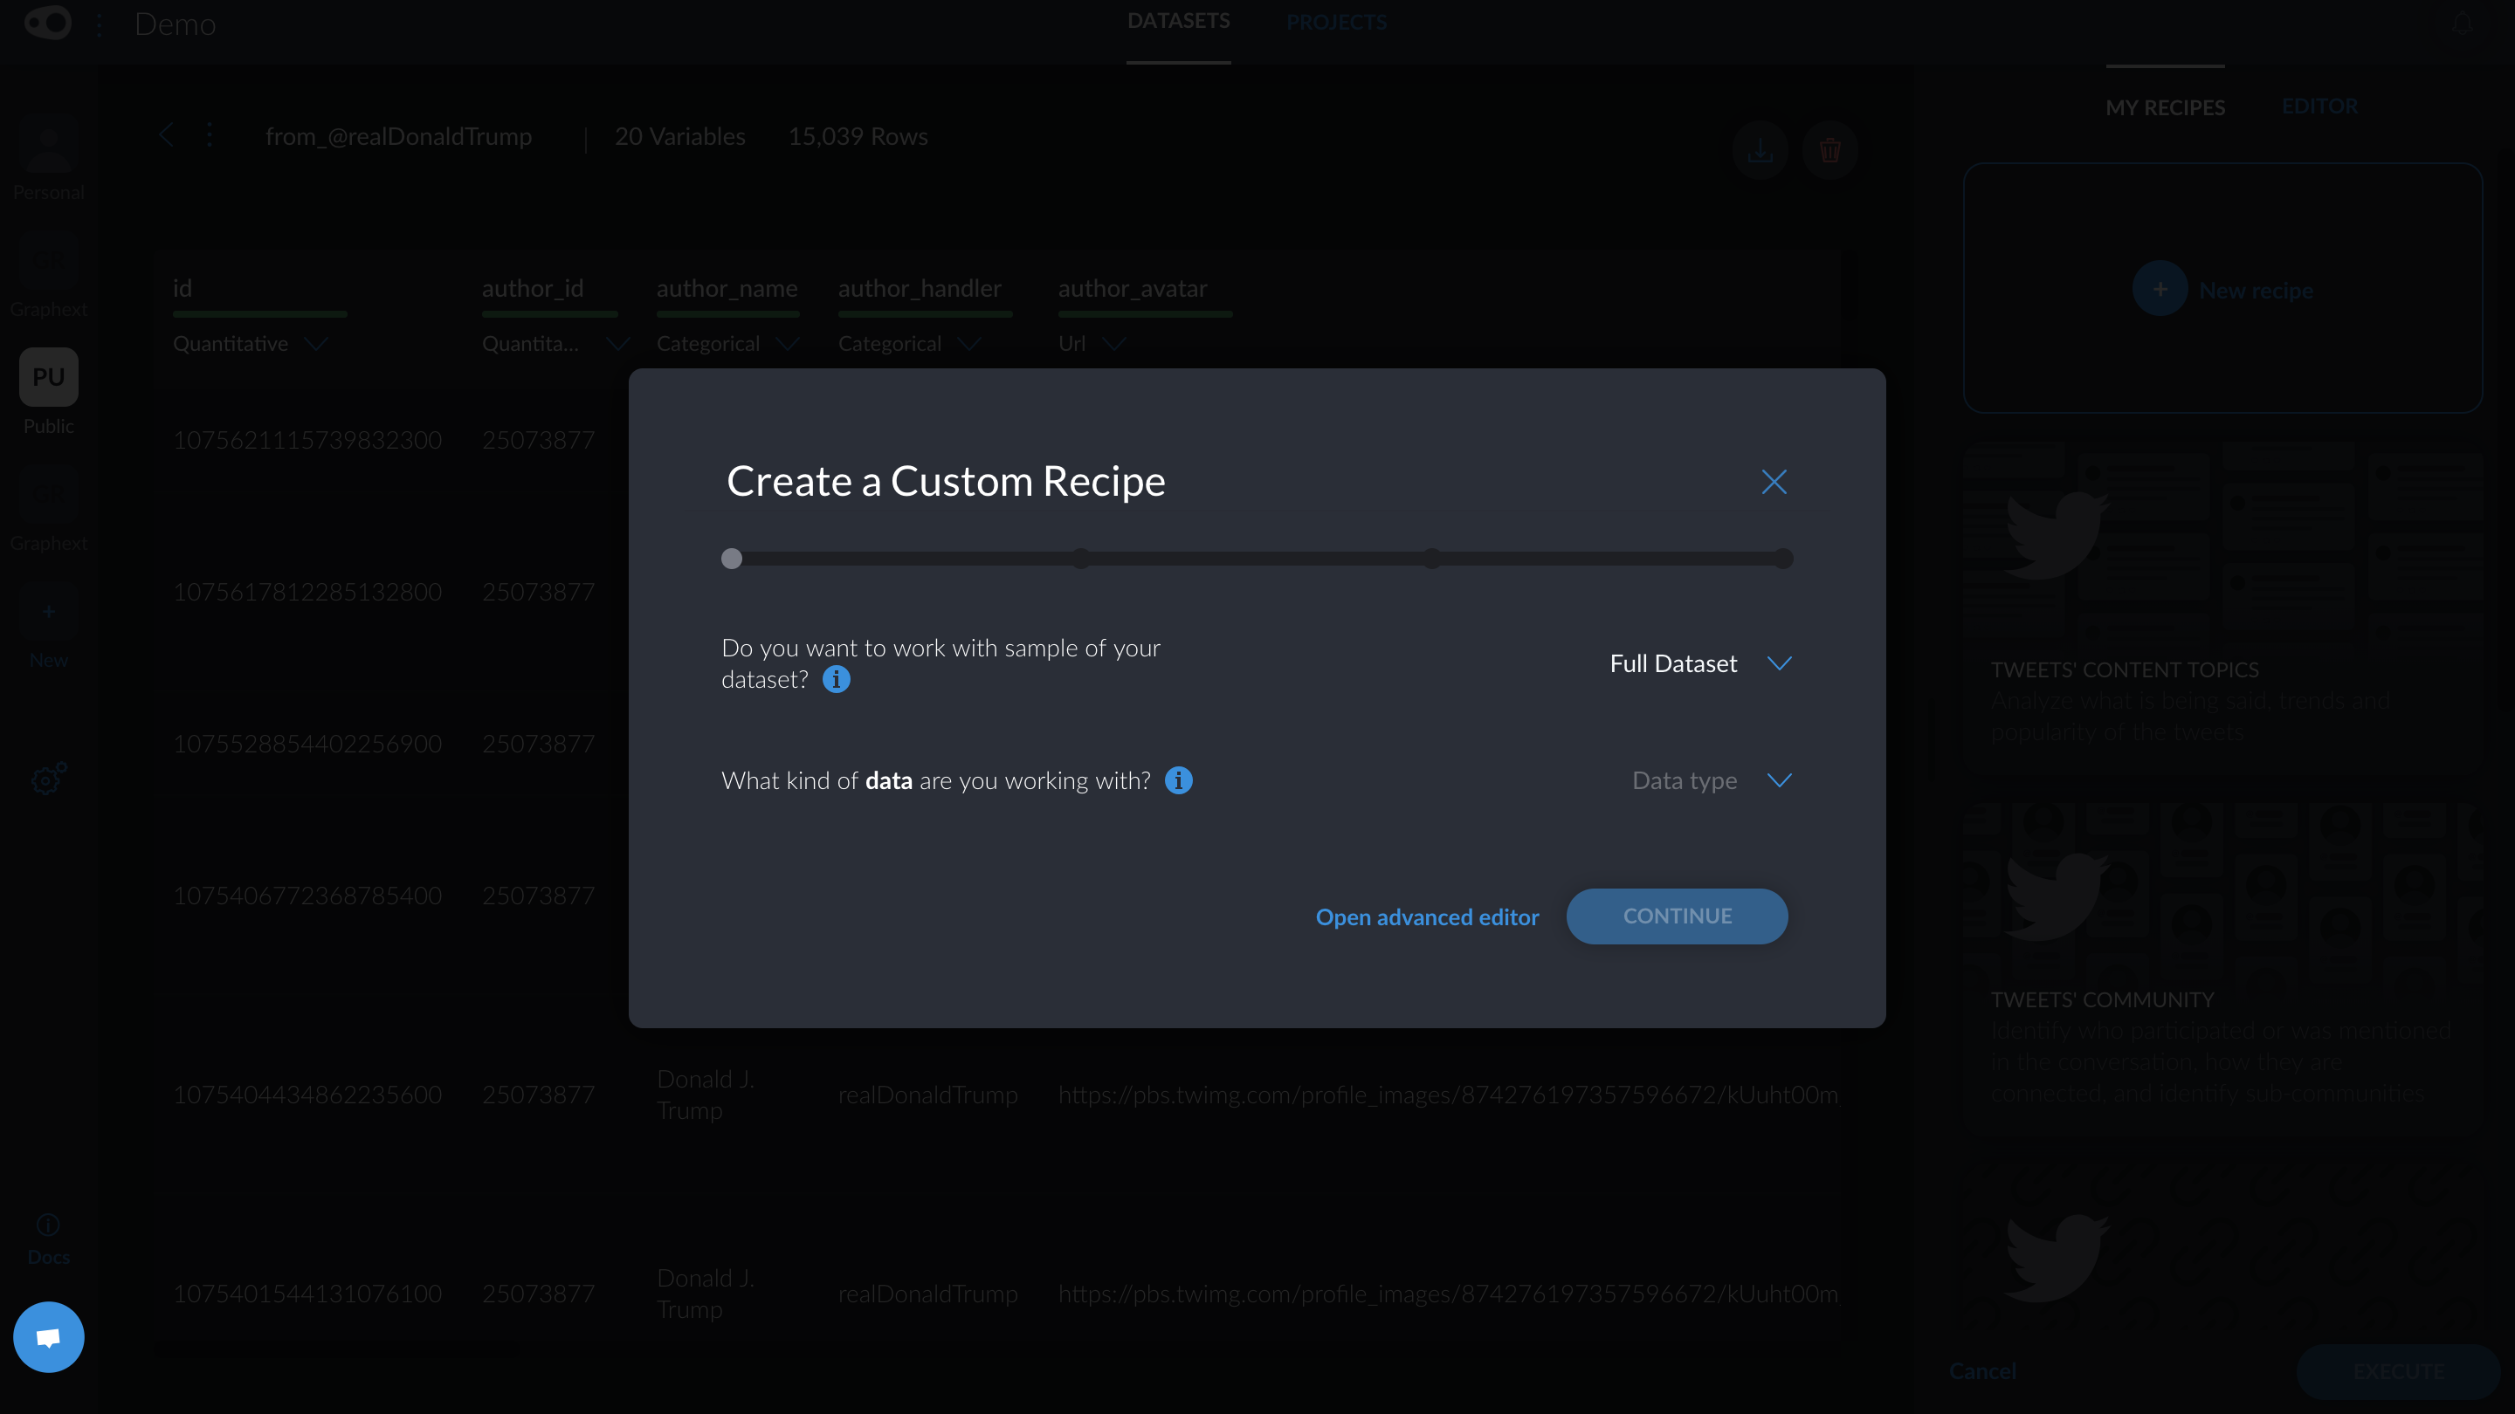Click the Open advanced editor link
The width and height of the screenshot is (2515, 1414).
point(1426,917)
